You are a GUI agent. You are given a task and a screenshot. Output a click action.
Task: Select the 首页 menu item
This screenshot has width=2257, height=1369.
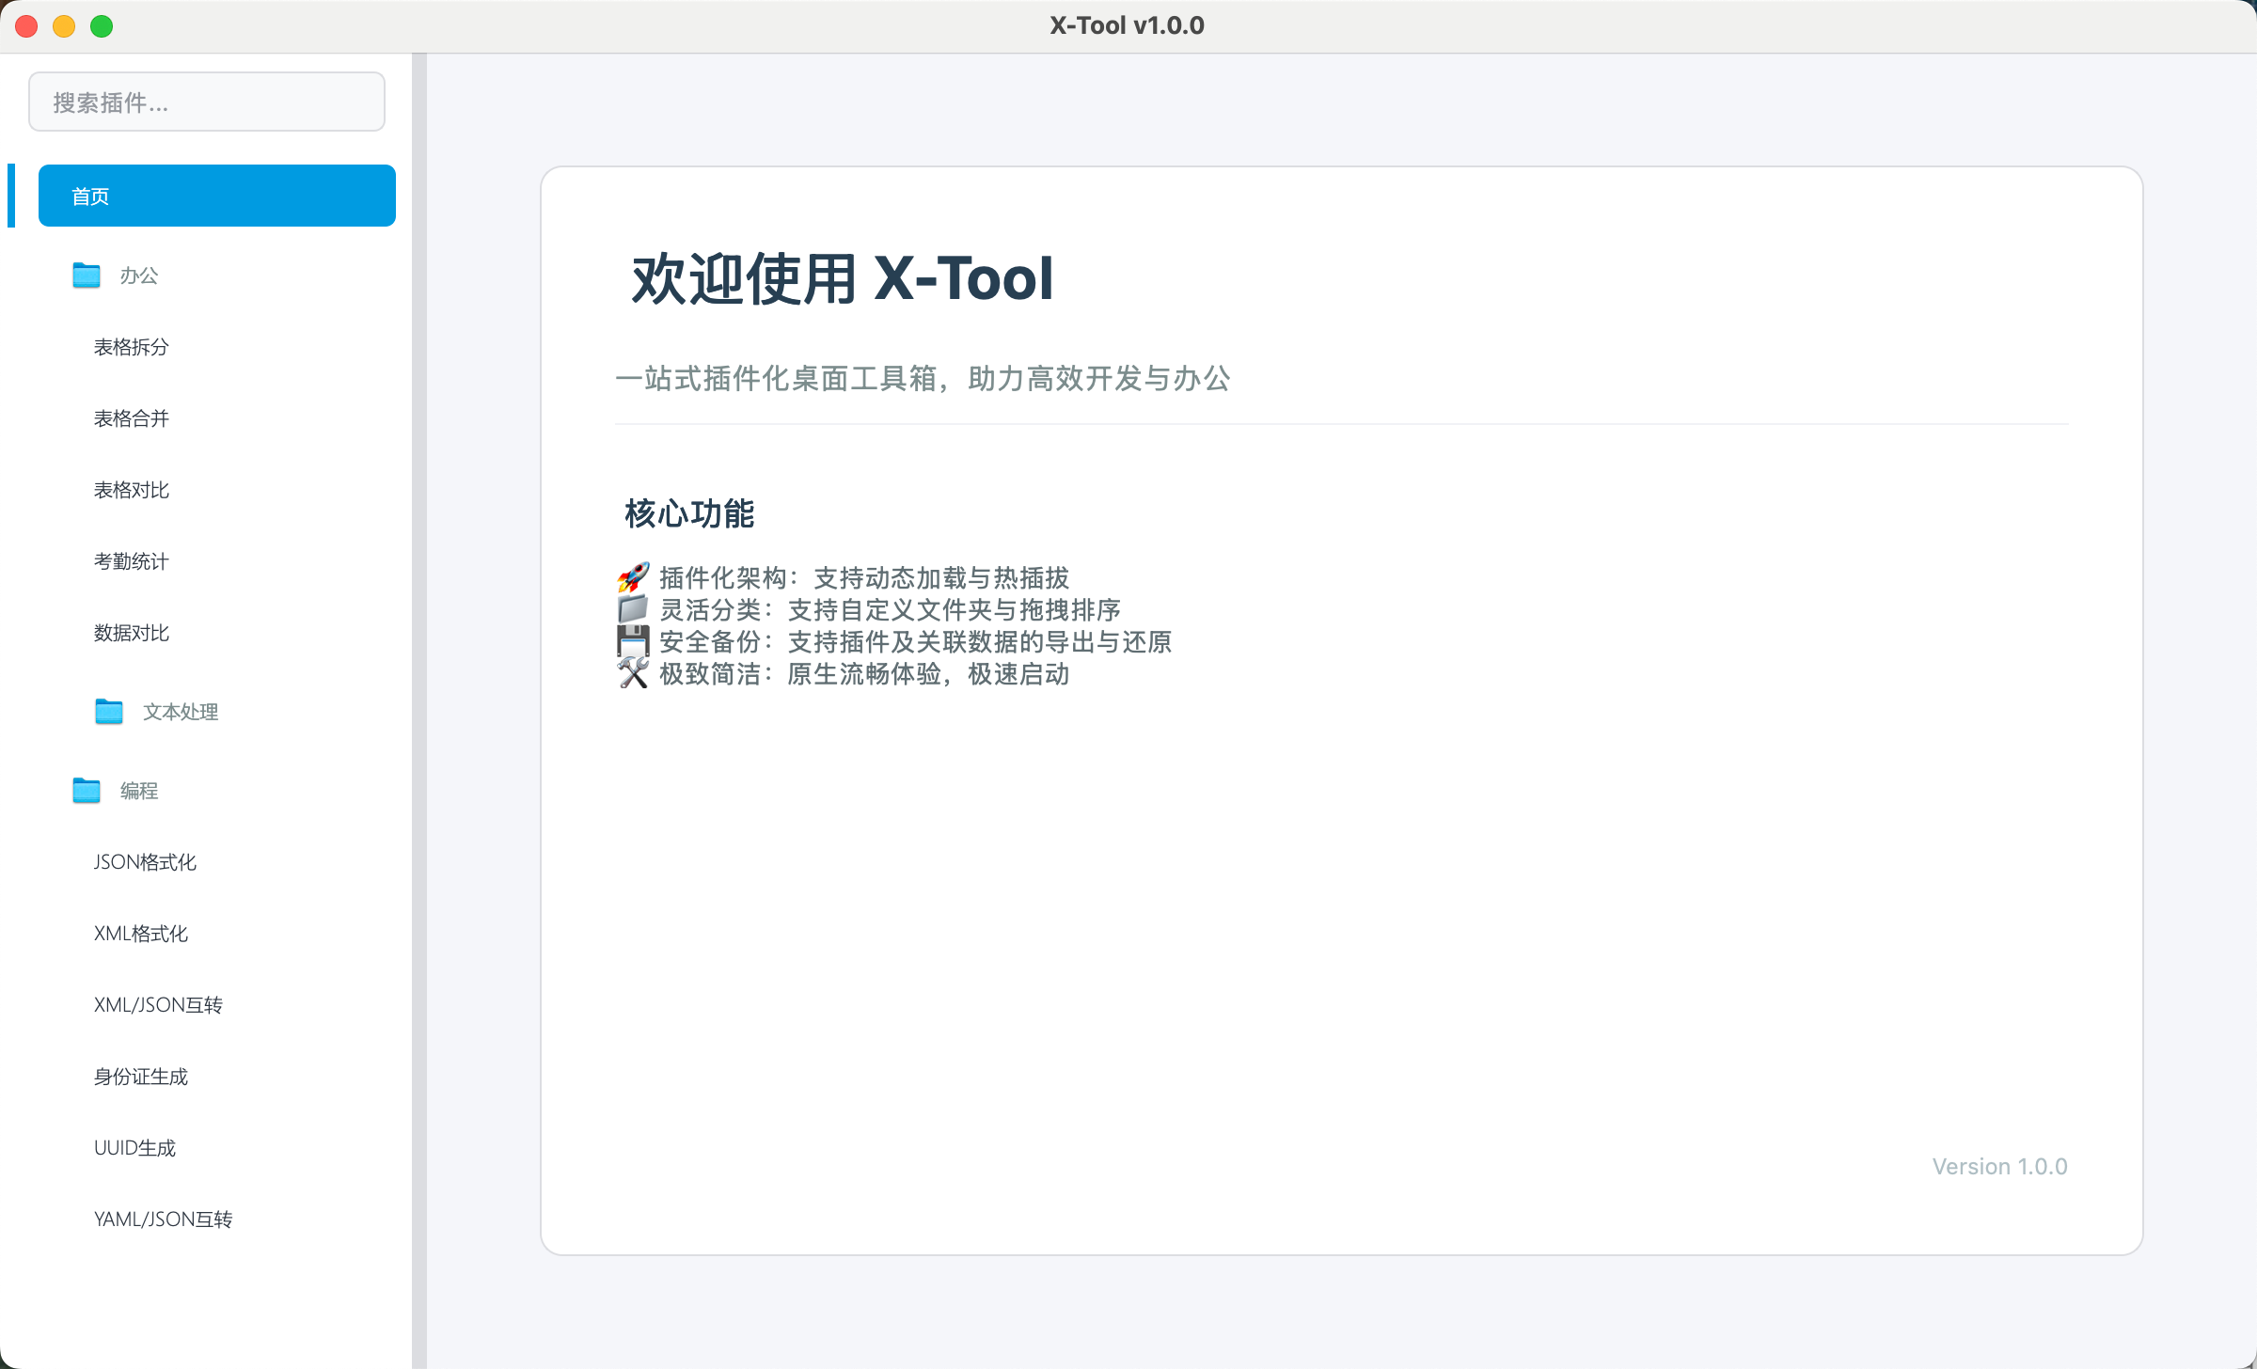point(216,196)
